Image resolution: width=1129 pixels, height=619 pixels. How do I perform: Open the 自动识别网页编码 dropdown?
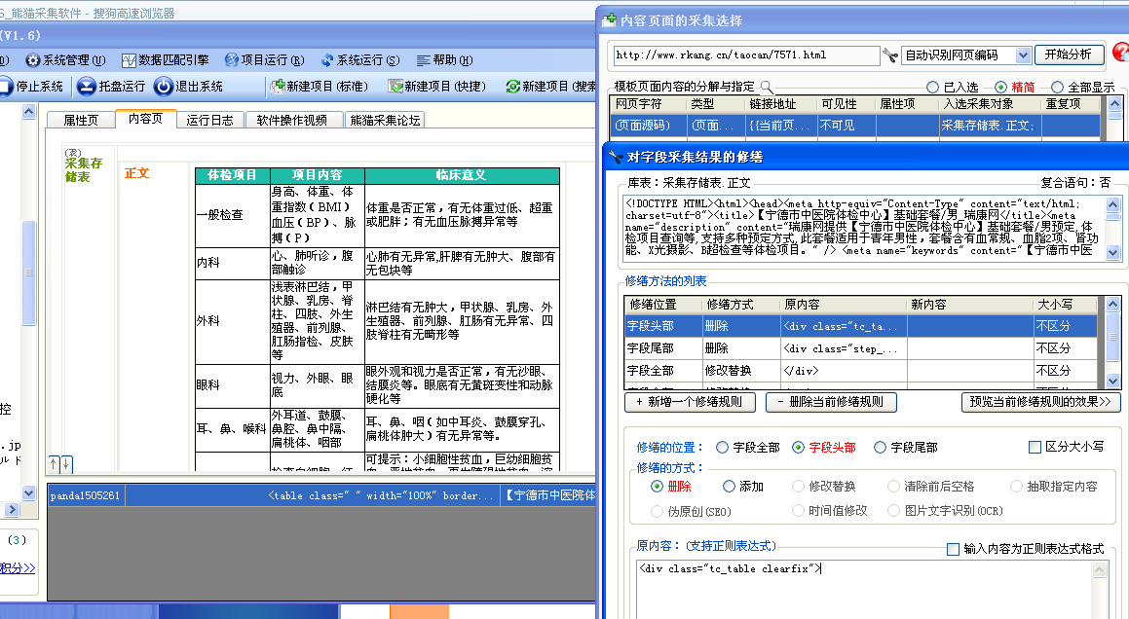pyautogui.click(x=1023, y=55)
